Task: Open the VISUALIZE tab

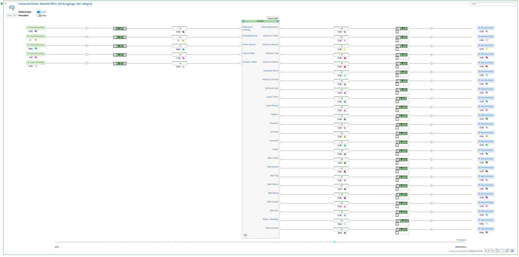Action: [272, 18]
